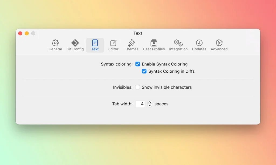Decrease tab width with lower stepper arrow
Image resolution: width=276 pixels, height=165 pixels.
[150, 105]
